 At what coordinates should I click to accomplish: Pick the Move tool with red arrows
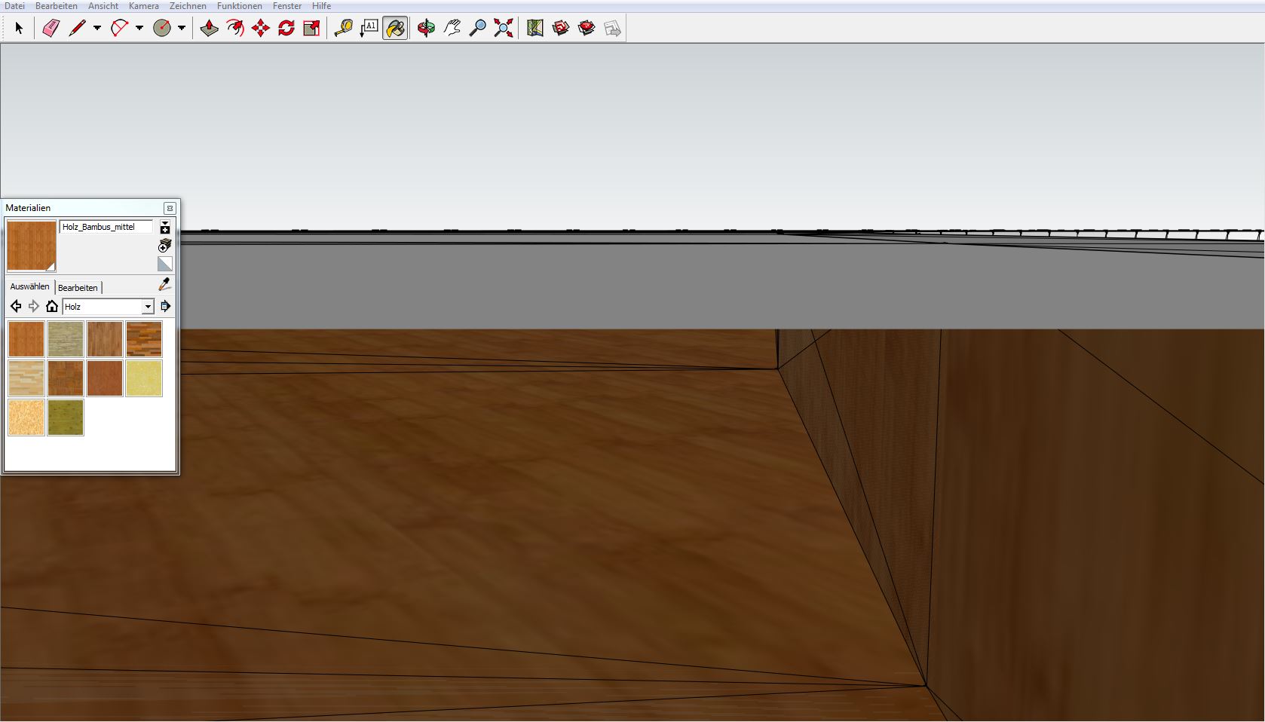coord(260,29)
